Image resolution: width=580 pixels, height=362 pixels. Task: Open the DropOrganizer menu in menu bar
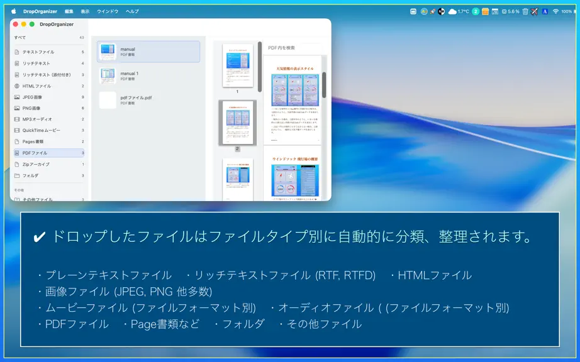point(40,11)
